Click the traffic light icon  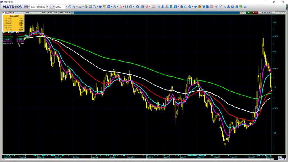(171, 7)
